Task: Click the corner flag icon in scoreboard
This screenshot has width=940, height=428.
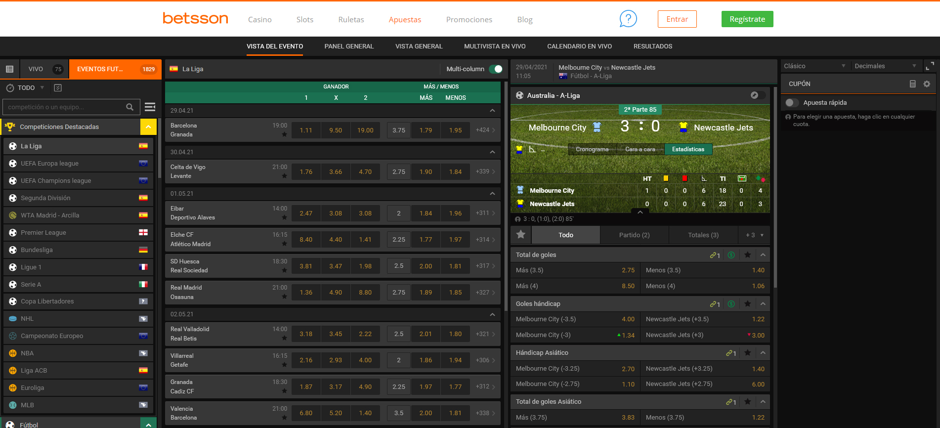Action: tap(532, 149)
